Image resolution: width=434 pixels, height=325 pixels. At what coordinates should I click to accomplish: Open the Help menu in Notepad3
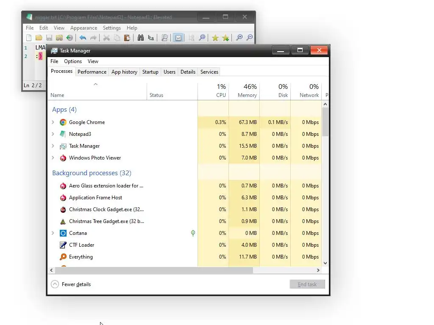click(x=132, y=28)
